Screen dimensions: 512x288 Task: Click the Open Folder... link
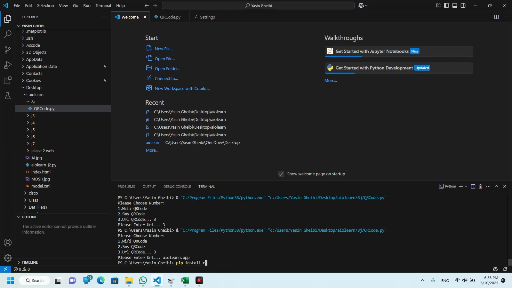click(167, 69)
